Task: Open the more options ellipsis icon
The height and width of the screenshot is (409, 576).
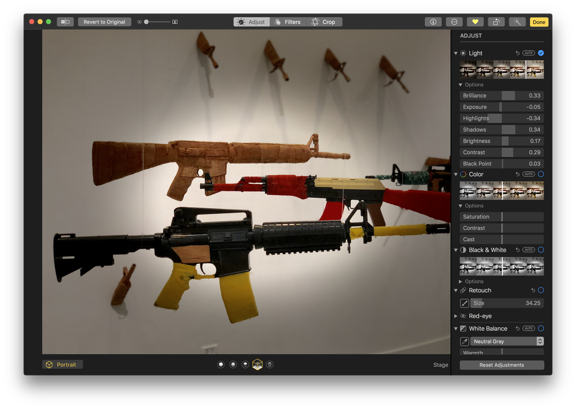Action: (x=454, y=22)
